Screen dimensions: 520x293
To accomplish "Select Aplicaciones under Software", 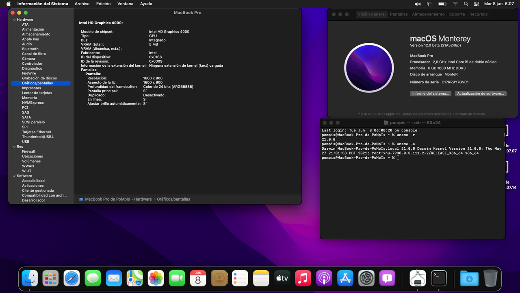I will 33,186.
